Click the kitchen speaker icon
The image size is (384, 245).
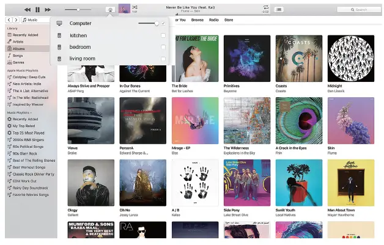click(x=59, y=35)
